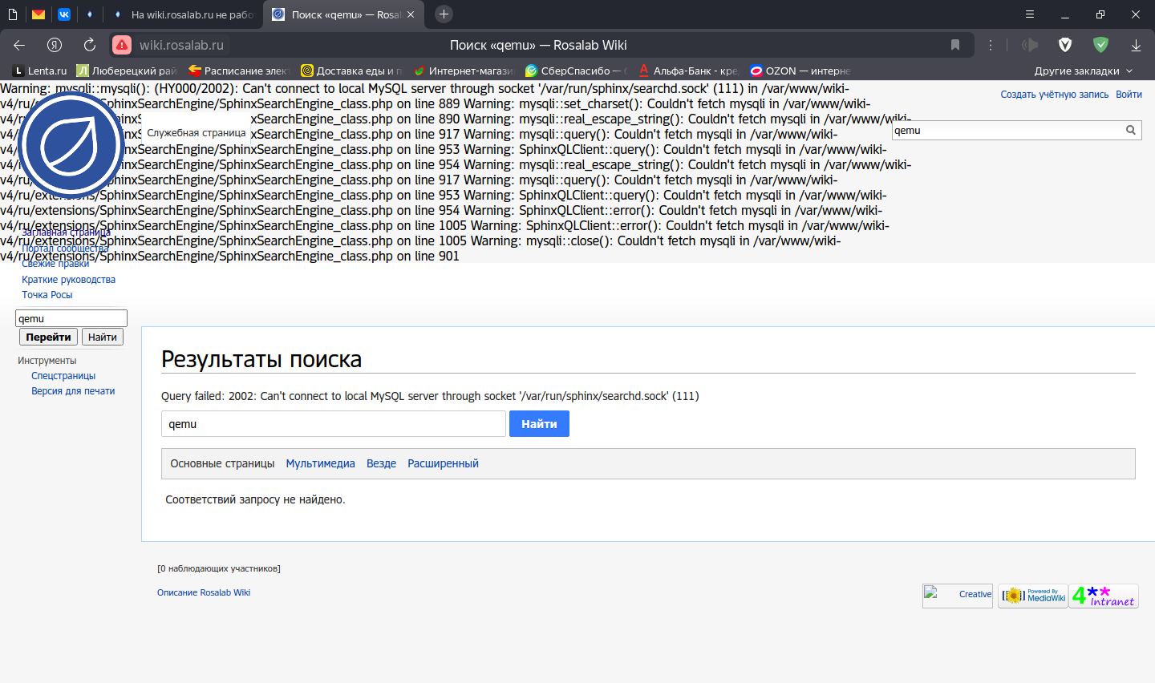Click the red site security warning icon
This screenshot has width=1155, height=683.
click(x=122, y=45)
